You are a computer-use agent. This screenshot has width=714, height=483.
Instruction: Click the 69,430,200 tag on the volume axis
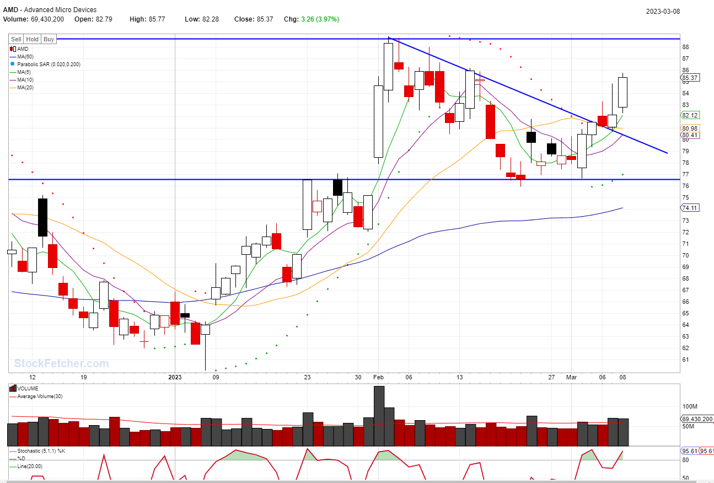click(697, 419)
